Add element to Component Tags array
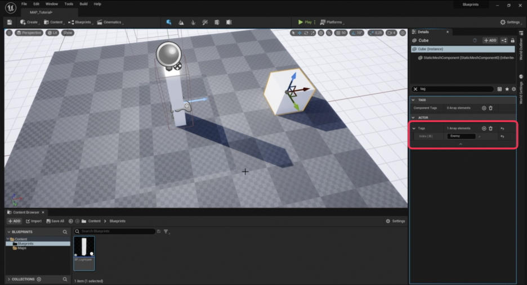 tap(484, 108)
